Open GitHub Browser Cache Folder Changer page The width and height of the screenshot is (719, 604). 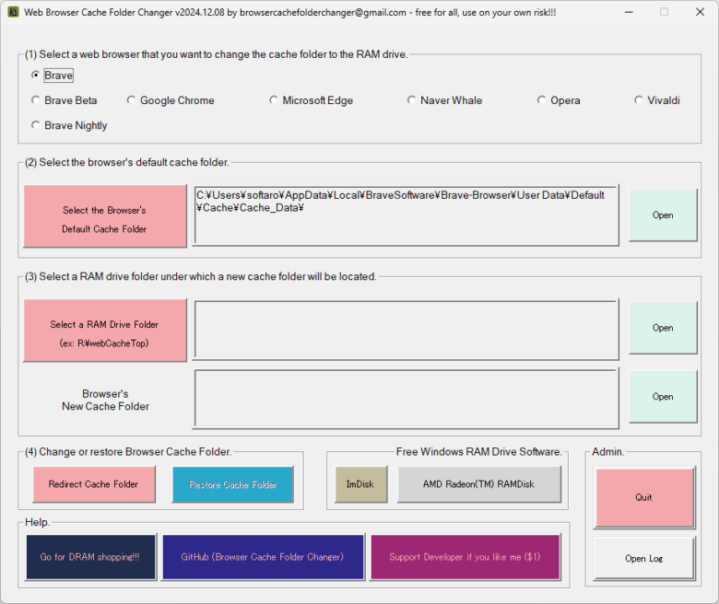pos(264,557)
